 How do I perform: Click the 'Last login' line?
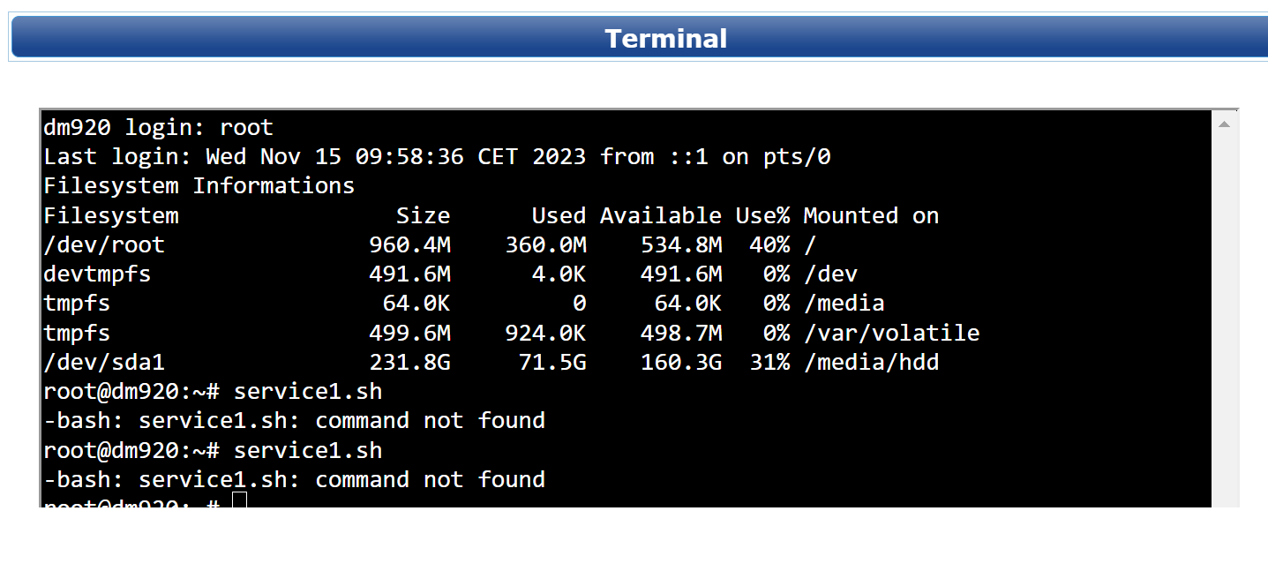(x=437, y=157)
